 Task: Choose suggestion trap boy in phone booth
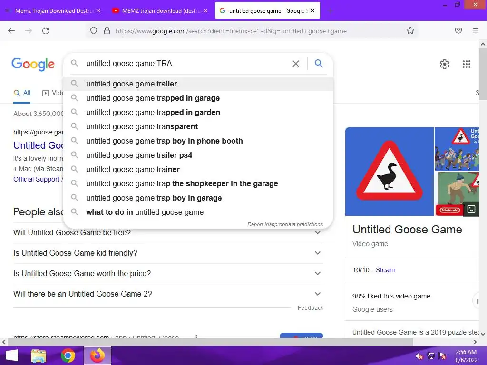(198, 141)
